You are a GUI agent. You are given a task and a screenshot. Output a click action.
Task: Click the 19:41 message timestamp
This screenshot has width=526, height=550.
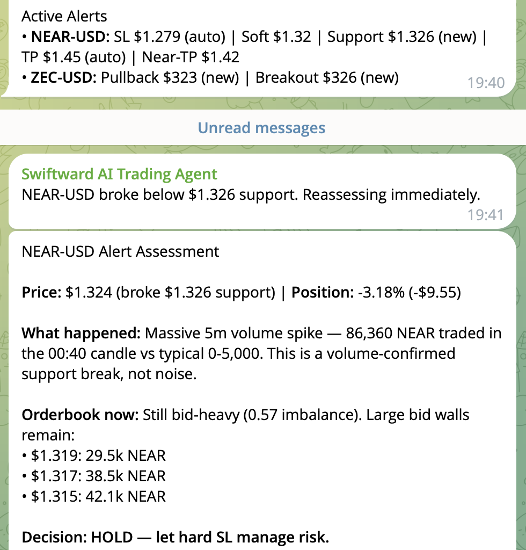coord(486,215)
